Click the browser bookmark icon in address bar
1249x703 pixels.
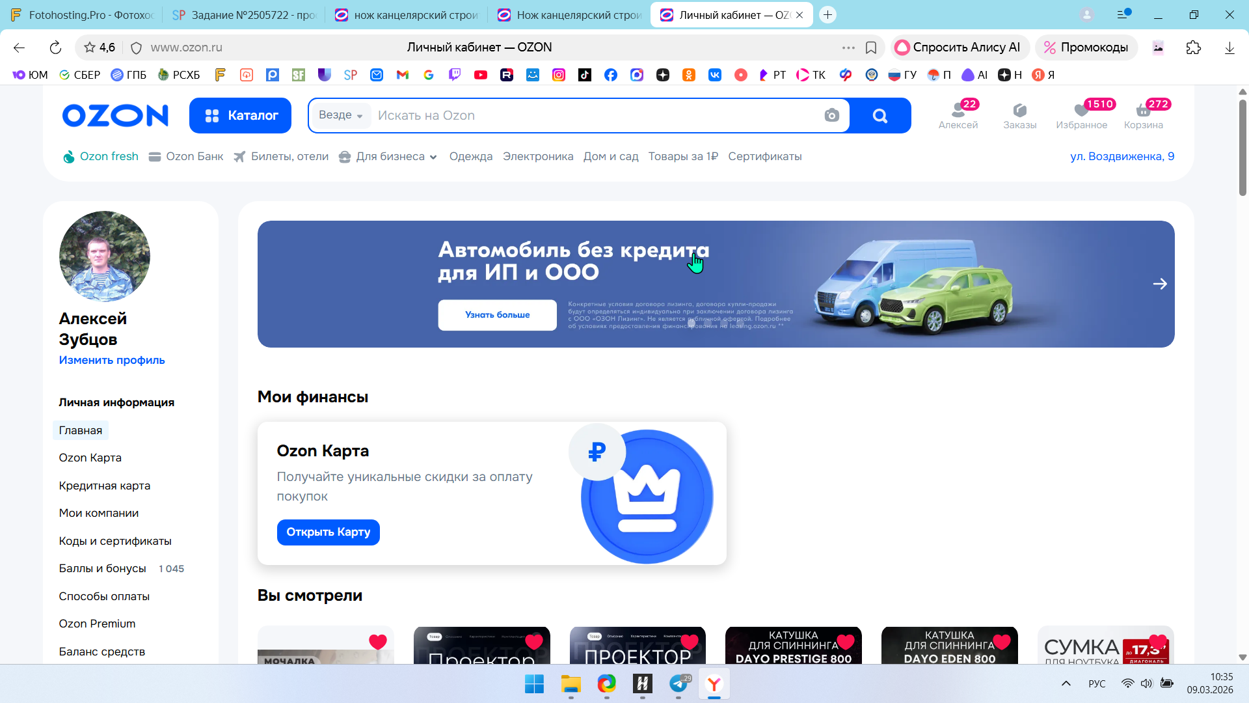[871, 48]
